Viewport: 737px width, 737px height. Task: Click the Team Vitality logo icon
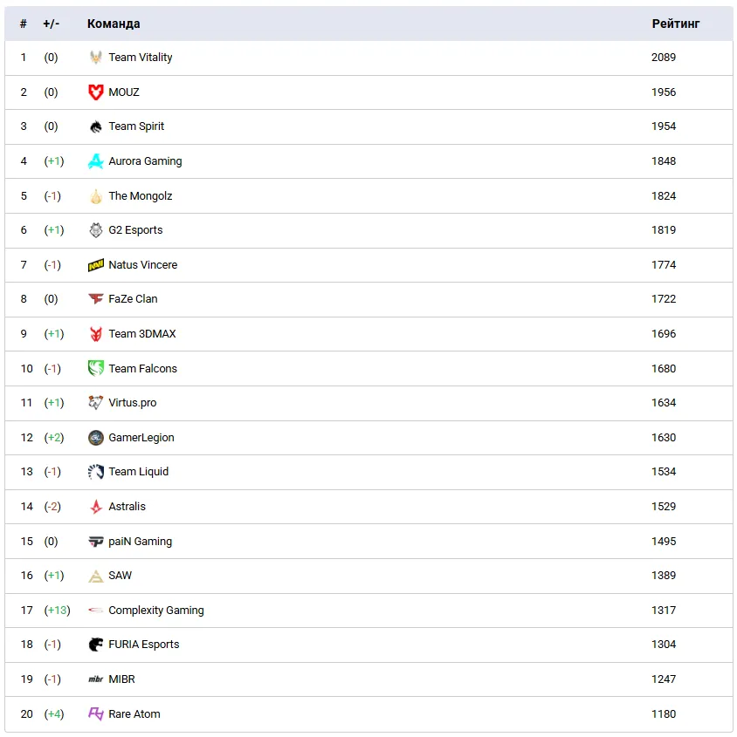coord(96,58)
